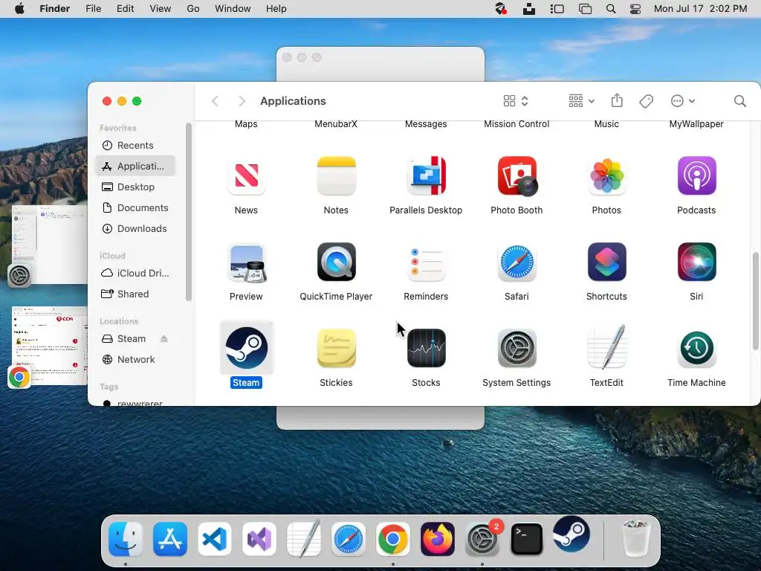
Task: Click the MenubarX app label
Action: tap(336, 124)
